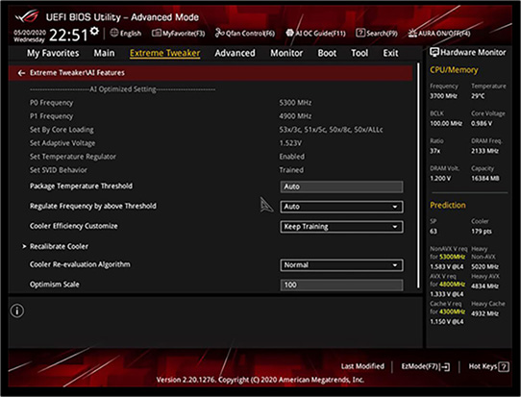The image size is (521, 397).
Task: Open Search(F9) in the top bar
Action: (x=377, y=34)
